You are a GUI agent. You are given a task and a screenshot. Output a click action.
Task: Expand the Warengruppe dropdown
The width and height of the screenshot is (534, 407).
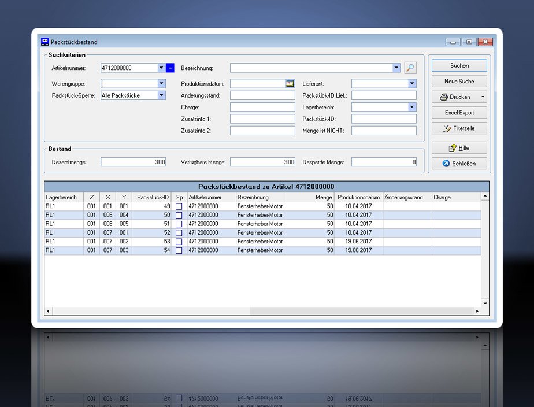tap(161, 84)
